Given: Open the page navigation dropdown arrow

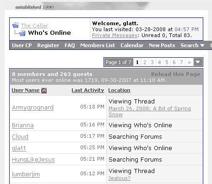Looking at the screenshot, I should click(x=198, y=62).
